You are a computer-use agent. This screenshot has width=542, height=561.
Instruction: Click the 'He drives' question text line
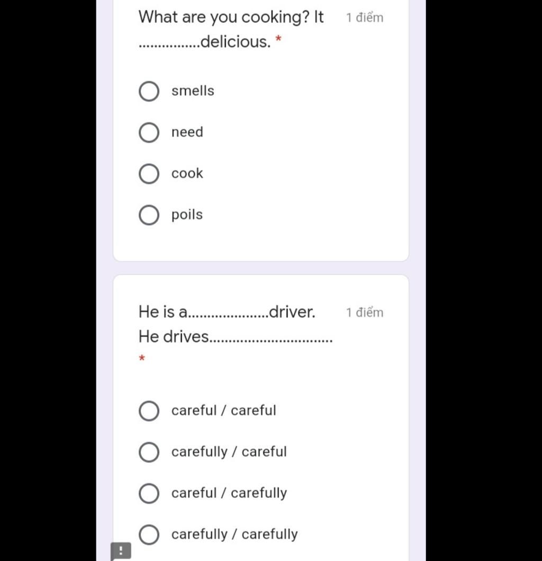[x=236, y=337]
